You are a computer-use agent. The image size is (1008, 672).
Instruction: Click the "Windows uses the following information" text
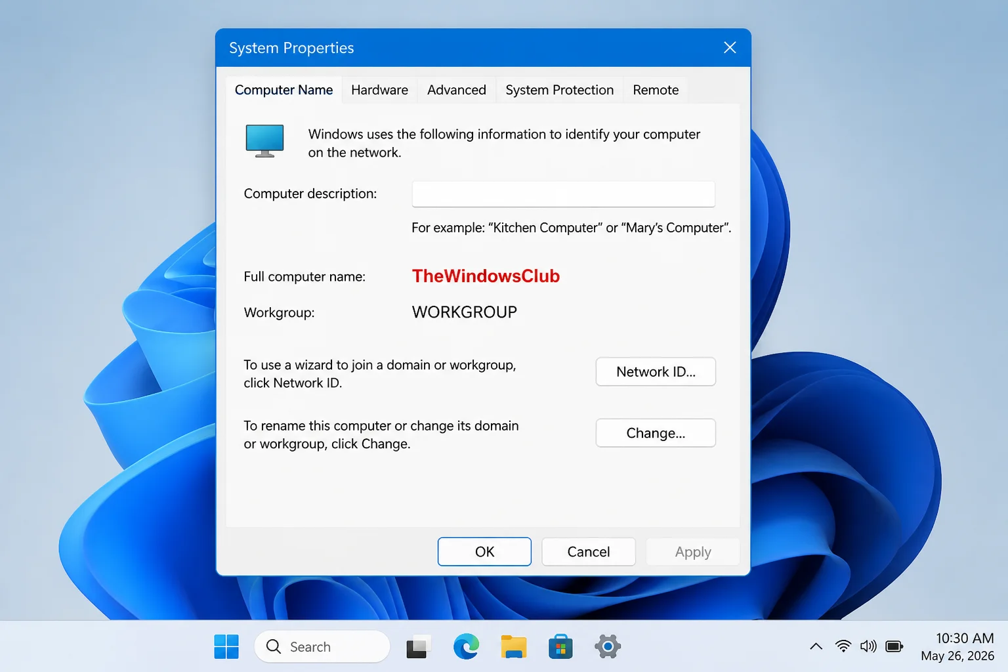pos(504,143)
